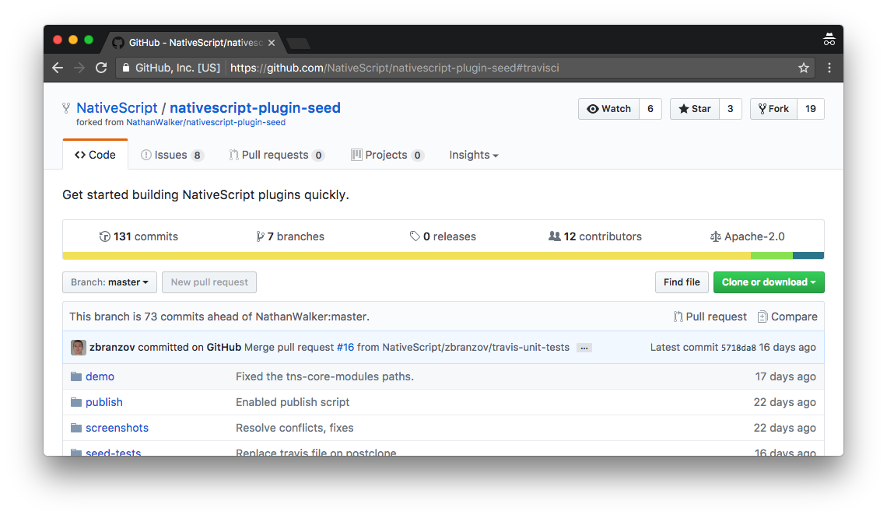The height and width of the screenshot is (518, 887).
Task: Open the demo folder via its folder icon
Action: (x=76, y=376)
